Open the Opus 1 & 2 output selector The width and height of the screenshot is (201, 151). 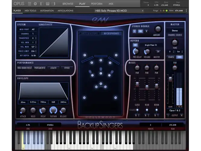coord(175,111)
